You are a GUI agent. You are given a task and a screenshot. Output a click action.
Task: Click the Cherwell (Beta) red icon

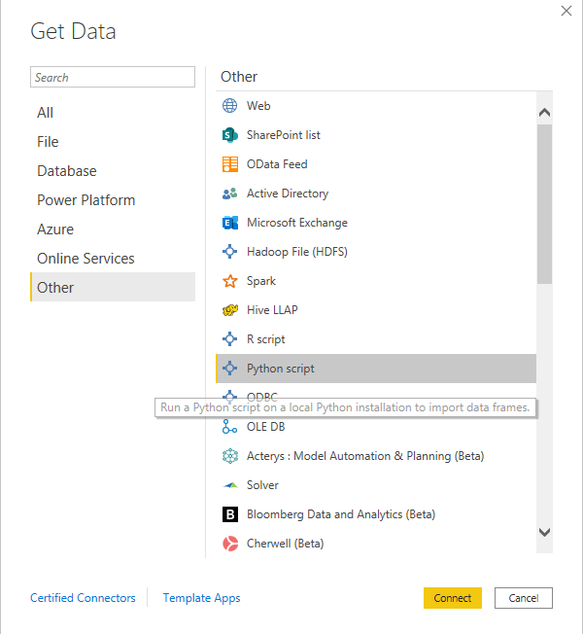[230, 544]
